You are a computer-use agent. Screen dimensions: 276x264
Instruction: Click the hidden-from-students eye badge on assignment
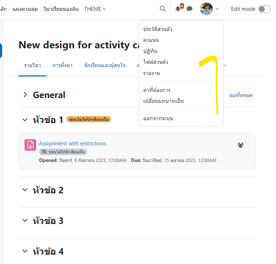(x=63, y=152)
